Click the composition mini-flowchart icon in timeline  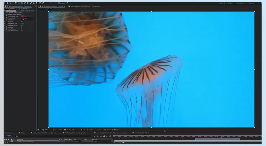pyautogui.click(x=94, y=136)
